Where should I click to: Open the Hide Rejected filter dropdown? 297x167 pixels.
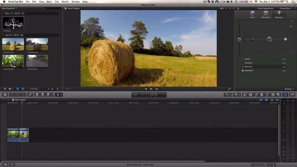(x=9, y=8)
